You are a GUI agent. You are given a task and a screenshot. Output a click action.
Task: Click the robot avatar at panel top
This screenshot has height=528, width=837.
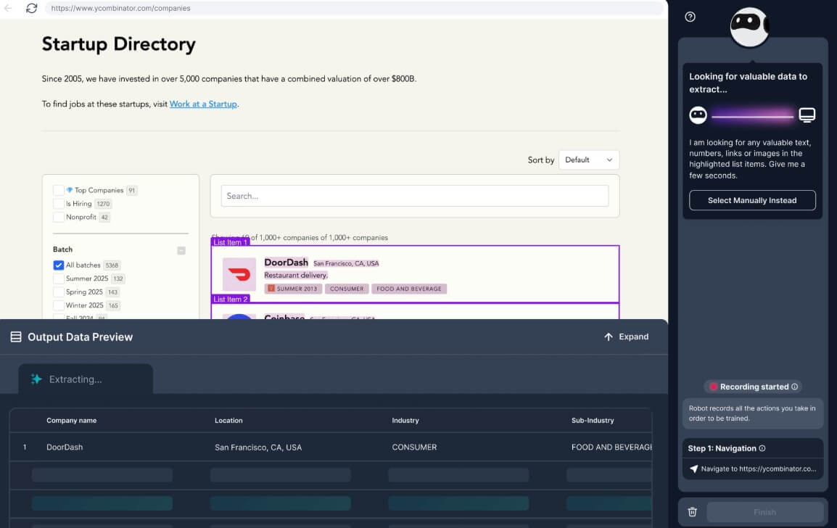(749, 27)
